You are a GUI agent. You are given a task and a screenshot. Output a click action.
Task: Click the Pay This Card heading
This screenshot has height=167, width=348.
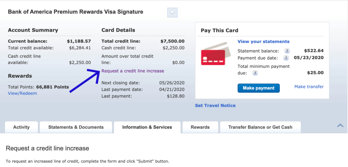(220, 30)
